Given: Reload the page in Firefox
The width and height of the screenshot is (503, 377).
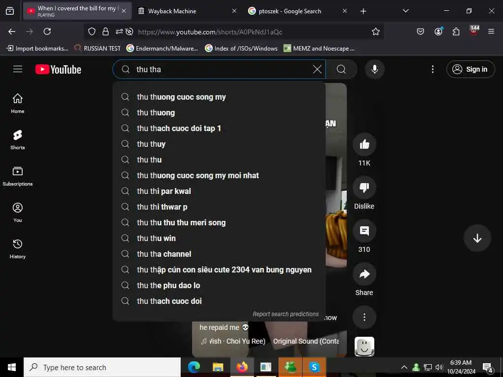Looking at the screenshot, I should [47, 31].
